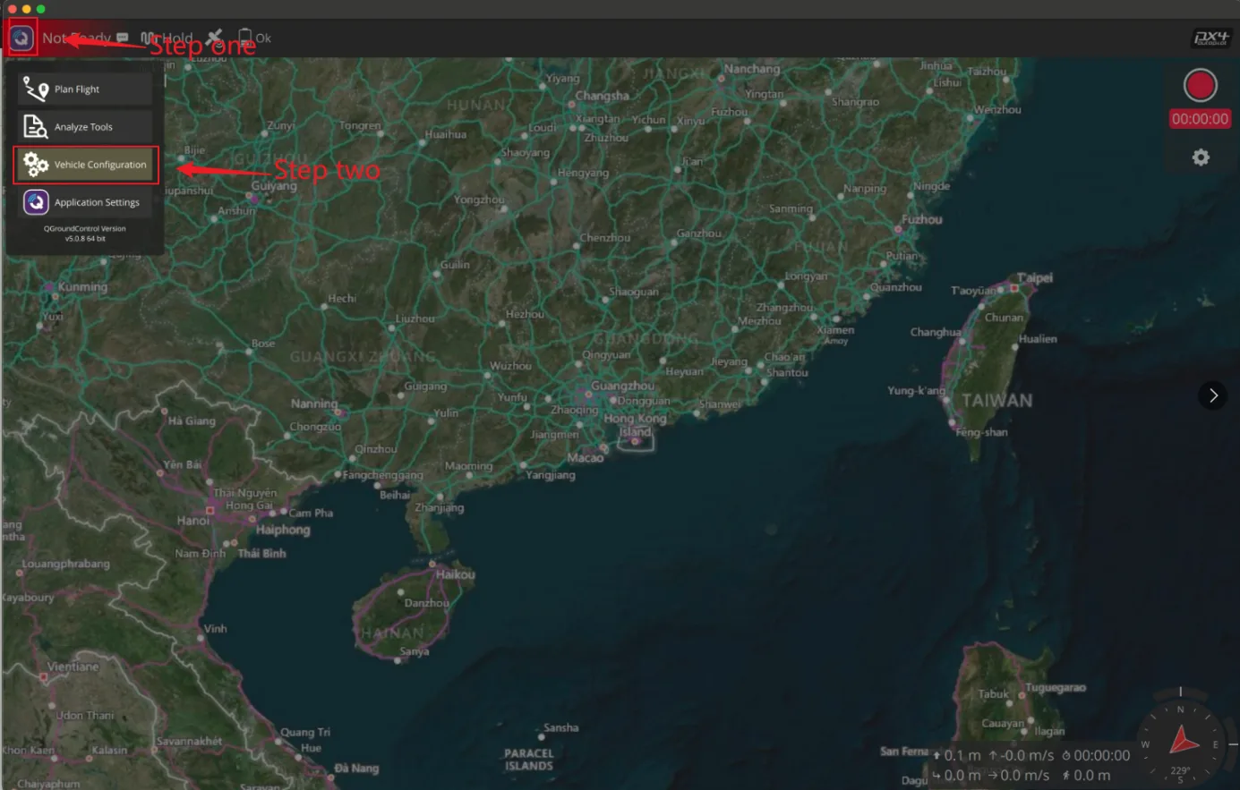This screenshot has width=1240, height=790.
Task: Open Analyze Tools from the menu
Action: tap(85, 127)
